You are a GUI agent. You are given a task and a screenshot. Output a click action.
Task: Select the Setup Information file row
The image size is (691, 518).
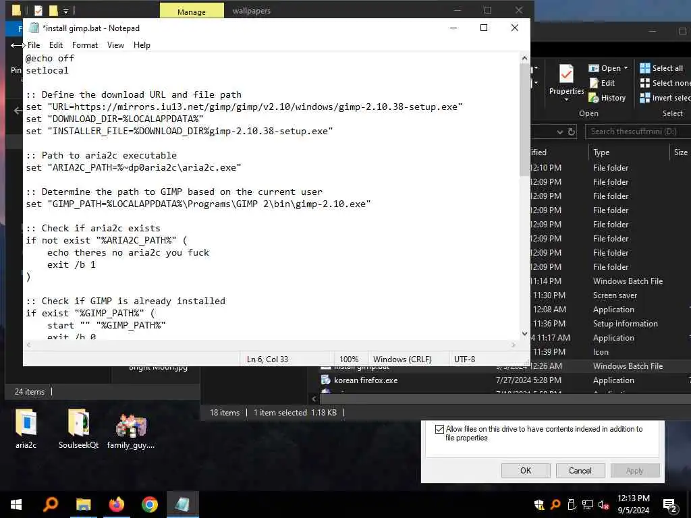(610, 323)
